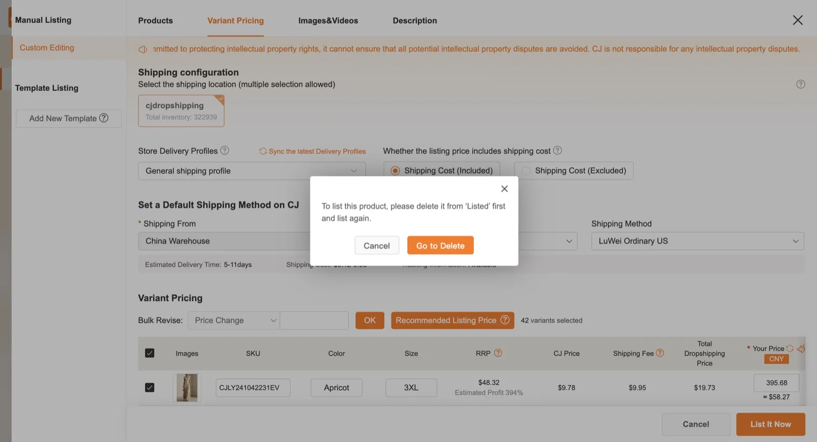
Task: Open the Images&Videos tab
Action: (328, 20)
